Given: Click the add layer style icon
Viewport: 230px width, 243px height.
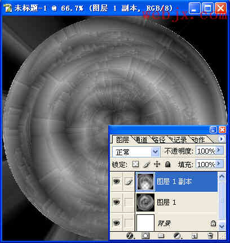Looking at the screenshot, I should pos(130,236).
